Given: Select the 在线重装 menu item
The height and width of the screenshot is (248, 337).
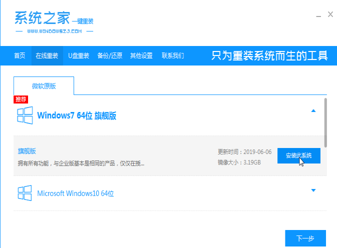Looking at the screenshot, I should pos(47,55).
